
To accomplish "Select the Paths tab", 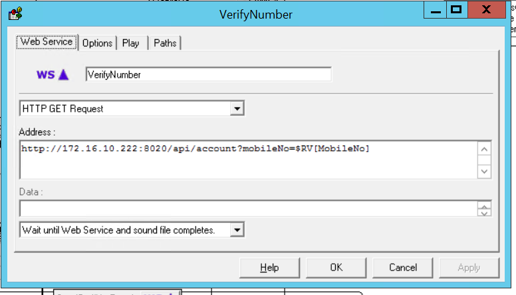I will [165, 43].
